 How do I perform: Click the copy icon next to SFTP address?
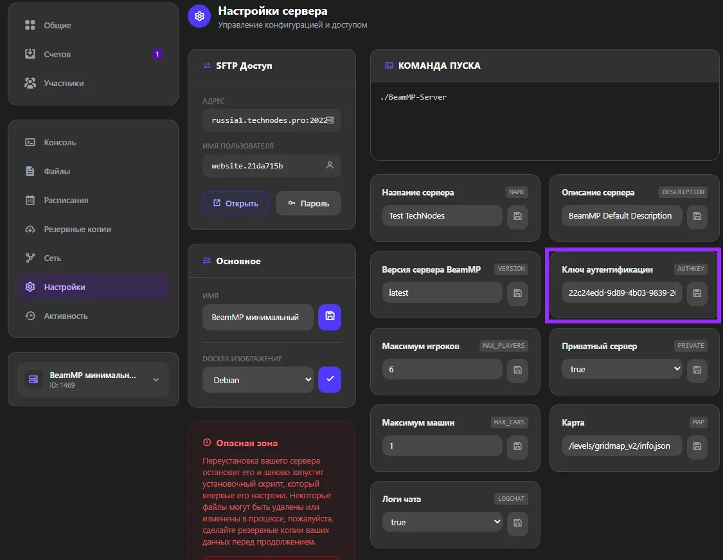[x=330, y=120]
